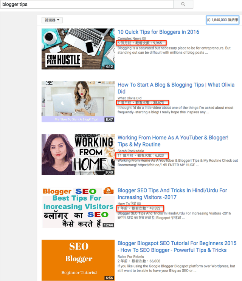Open thumbnail of What Olivia Did video
The image size is (242, 281).
(x=78, y=102)
